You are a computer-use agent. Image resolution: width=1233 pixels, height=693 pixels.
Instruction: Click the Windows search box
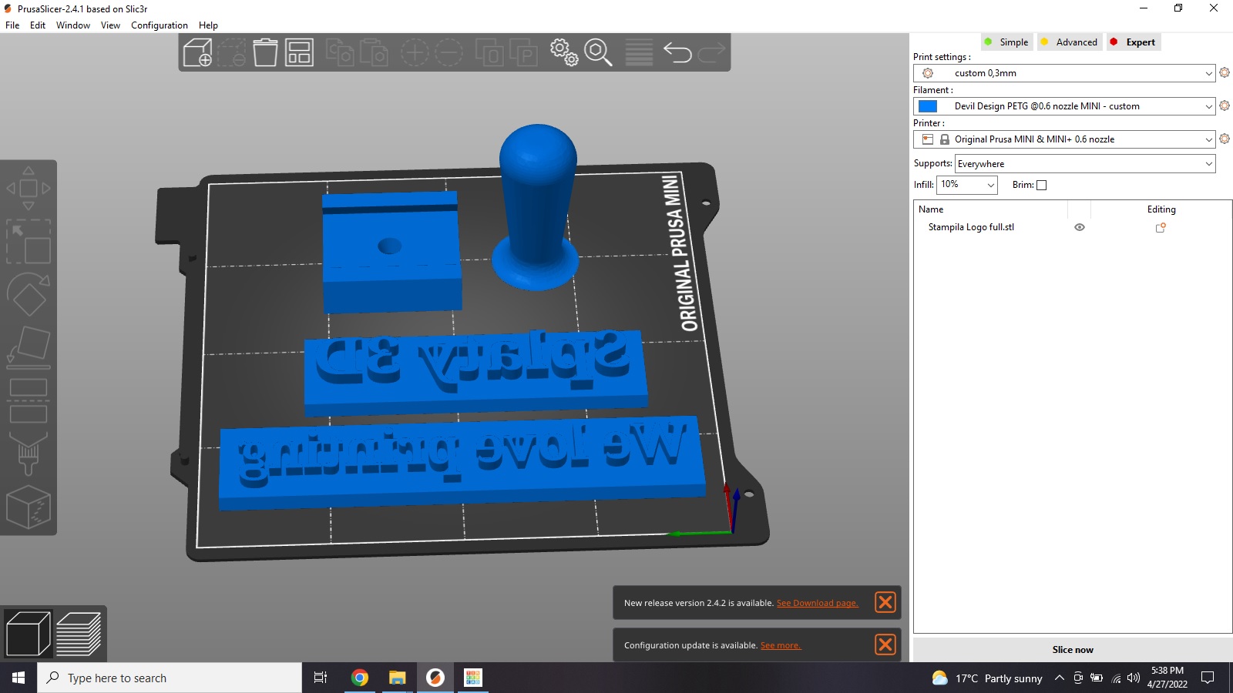click(x=170, y=678)
